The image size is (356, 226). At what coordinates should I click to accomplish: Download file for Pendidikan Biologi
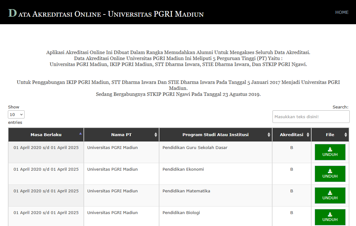[x=330, y=218]
